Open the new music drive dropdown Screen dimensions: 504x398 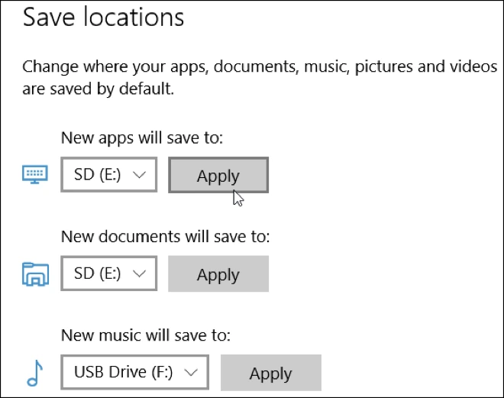pos(135,373)
